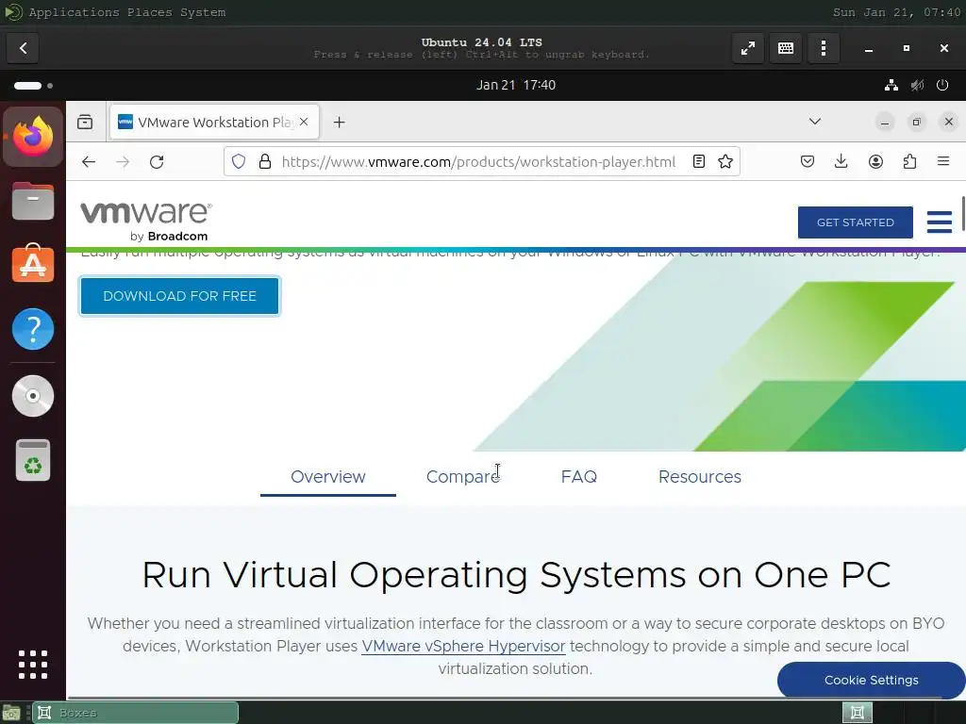Image resolution: width=966 pixels, height=724 pixels.
Task: Open the Save to Pocket icon
Action: point(808,161)
